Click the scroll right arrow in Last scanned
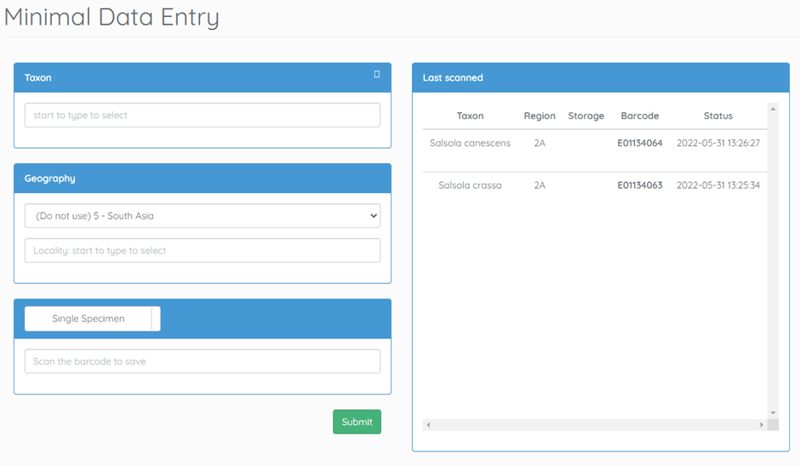This screenshot has height=466, width=800. click(x=761, y=424)
